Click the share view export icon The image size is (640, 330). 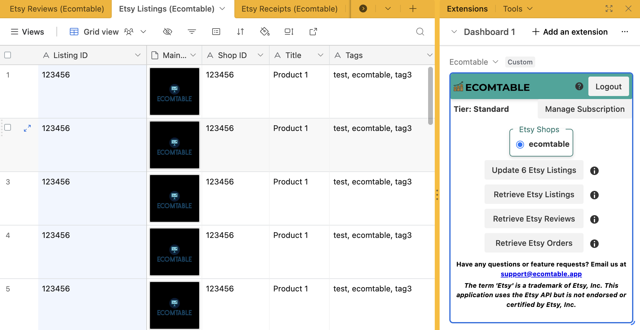(313, 32)
